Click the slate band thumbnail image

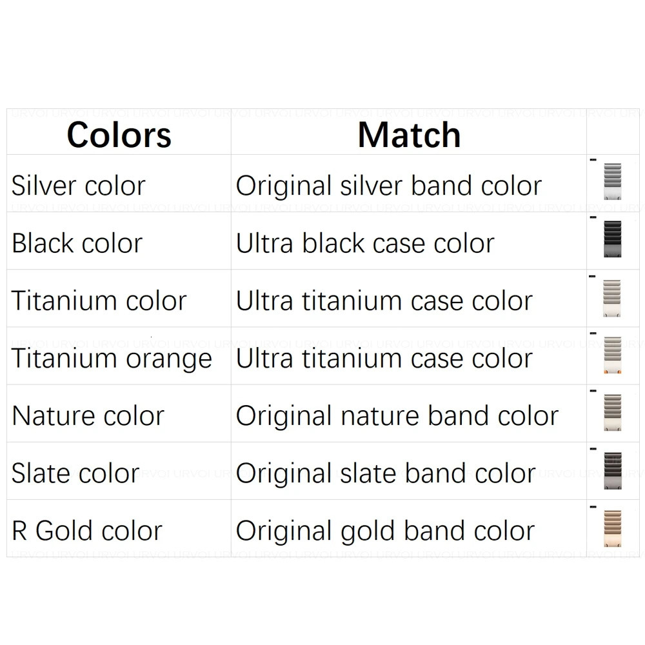pos(612,471)
